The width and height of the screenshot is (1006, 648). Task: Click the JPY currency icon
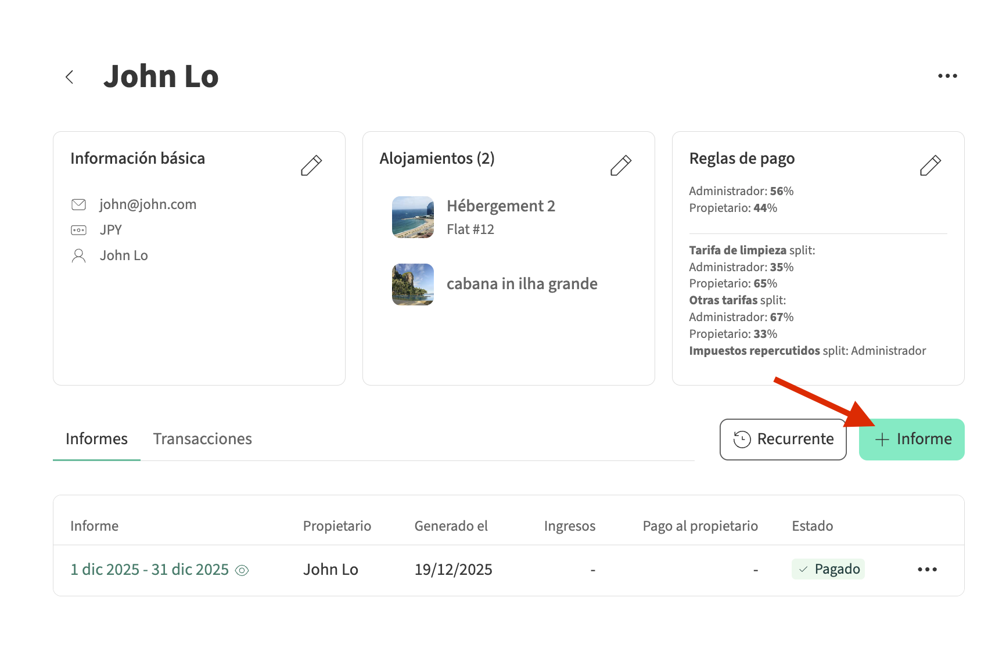(x=78, y=231)
